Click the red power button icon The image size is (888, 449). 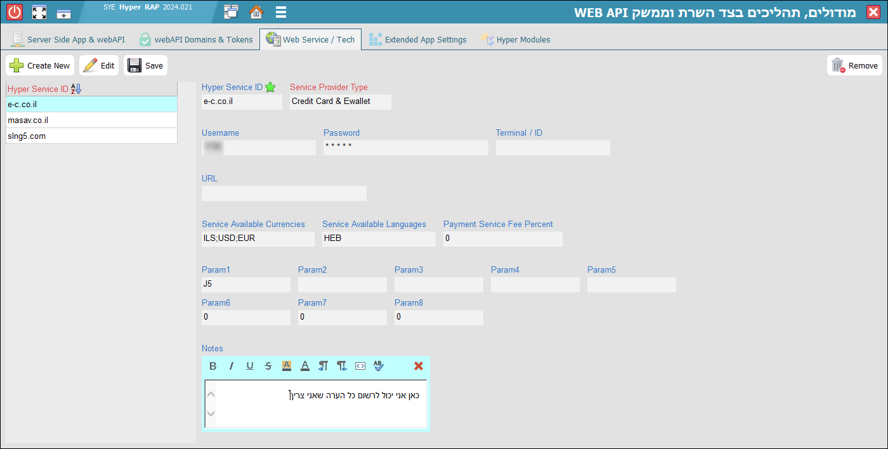click(x=15, y=12)
